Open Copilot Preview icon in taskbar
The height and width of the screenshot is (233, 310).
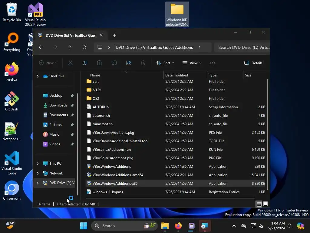tap(300, 226)
